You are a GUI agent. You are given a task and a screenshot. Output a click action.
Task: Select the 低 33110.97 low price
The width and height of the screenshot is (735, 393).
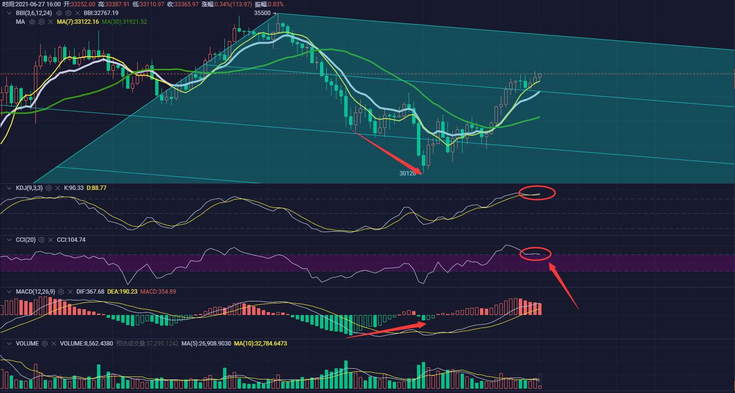148,4
